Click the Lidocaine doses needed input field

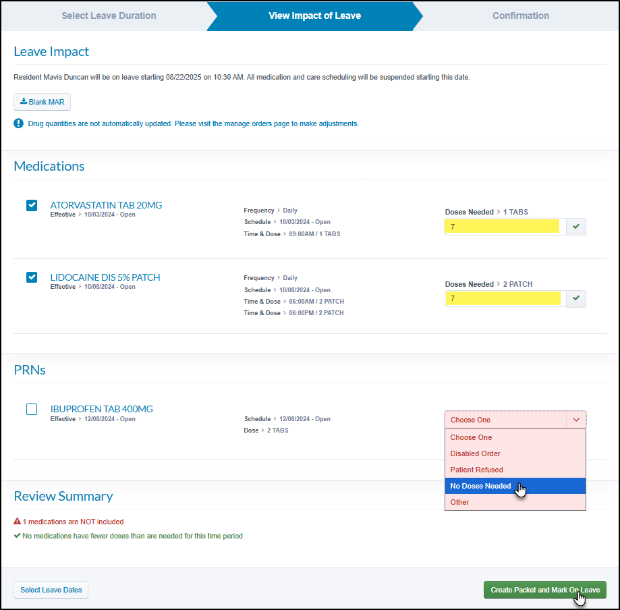506,299
